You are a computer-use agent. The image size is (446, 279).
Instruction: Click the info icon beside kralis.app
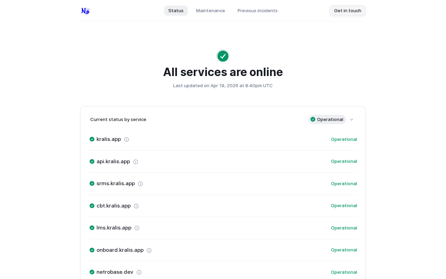click(x=126, y=139)
